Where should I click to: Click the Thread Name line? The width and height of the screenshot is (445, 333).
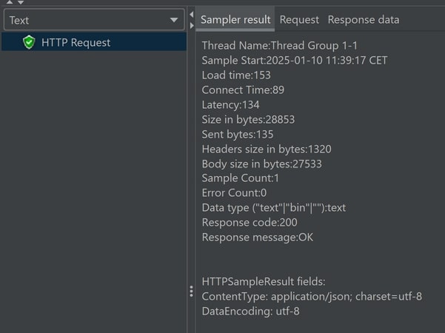click(x=279, y=46)
